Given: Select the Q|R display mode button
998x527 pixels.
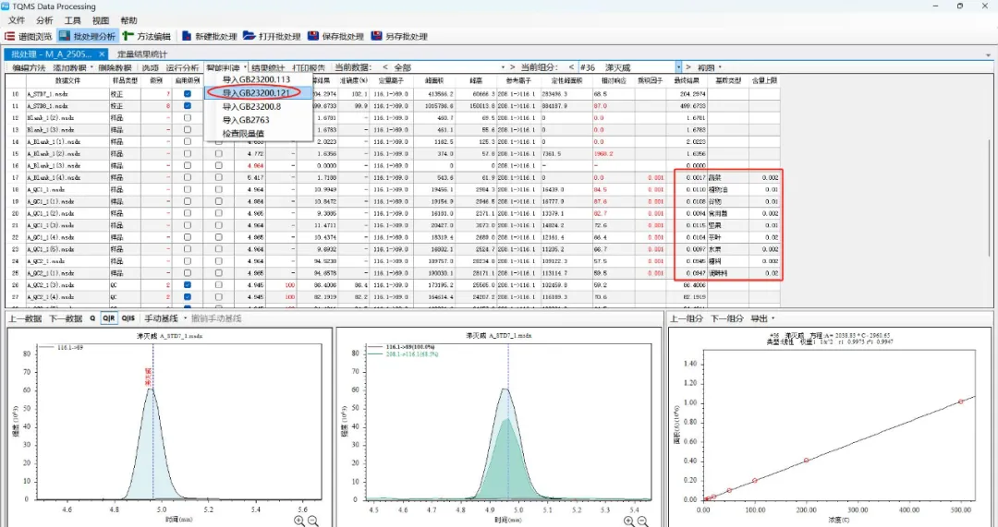Looking at the screenshot, I should (109, 318).
